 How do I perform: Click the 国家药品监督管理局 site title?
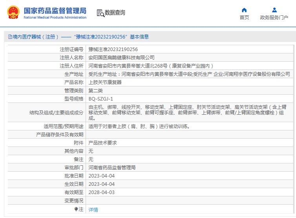point(55,11)
